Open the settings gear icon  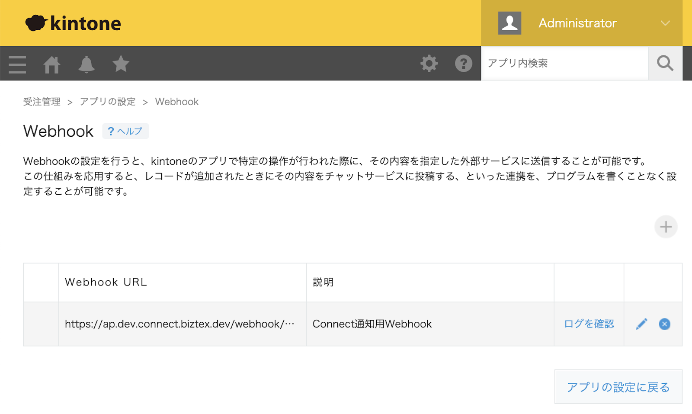point(429,64)
